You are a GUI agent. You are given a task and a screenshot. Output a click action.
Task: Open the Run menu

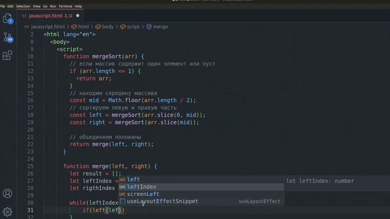point(53,6)
